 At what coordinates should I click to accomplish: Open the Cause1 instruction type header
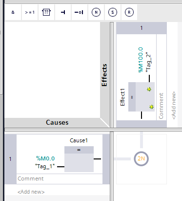click(x=79, y=150)
